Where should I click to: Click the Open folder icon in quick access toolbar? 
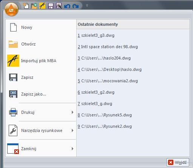[34, 6]
